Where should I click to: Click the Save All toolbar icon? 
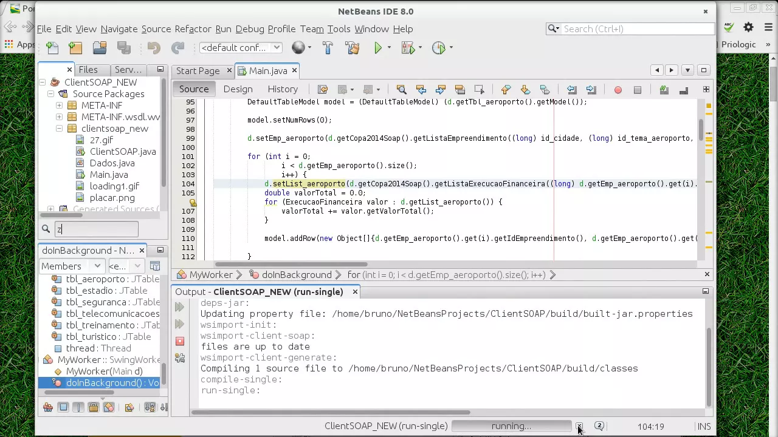click(x=124, y=47)
